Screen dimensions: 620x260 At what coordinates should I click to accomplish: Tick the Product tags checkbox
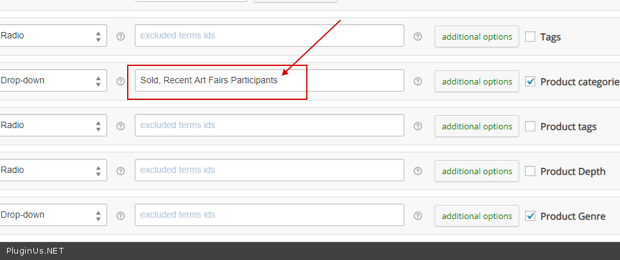tap(530, 126)
